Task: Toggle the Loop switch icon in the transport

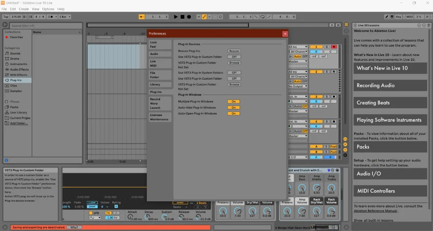Action: click(x=262, y=17)
